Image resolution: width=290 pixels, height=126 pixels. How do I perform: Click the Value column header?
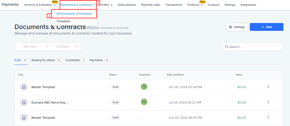239,75
